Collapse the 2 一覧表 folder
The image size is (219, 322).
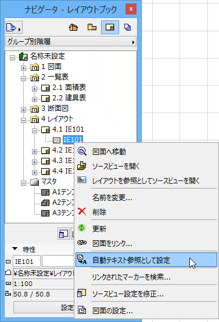click(x=23, y=78)
